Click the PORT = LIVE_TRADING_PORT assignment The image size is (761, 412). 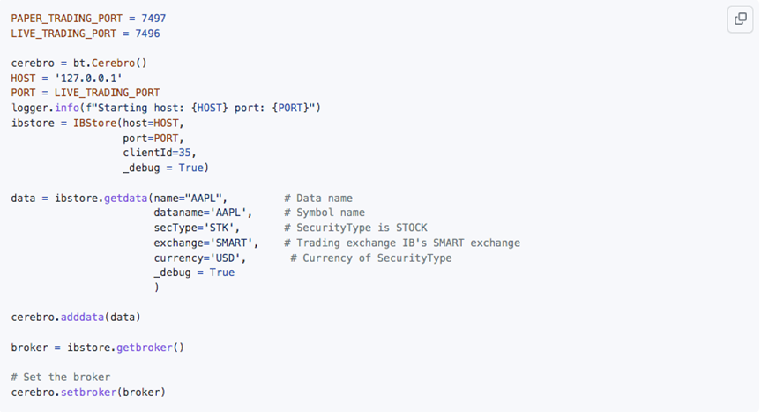[86, 93]
